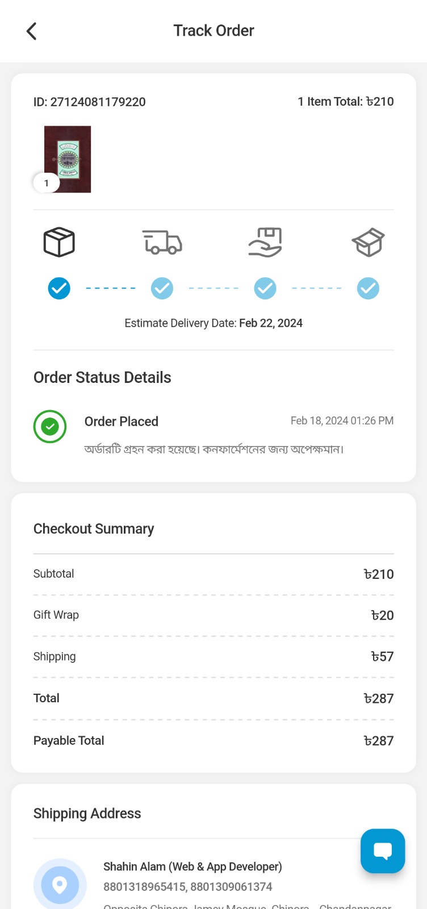Tap the last progress checkmark circle
Viewport: 427px width, 909px height.
368,289
